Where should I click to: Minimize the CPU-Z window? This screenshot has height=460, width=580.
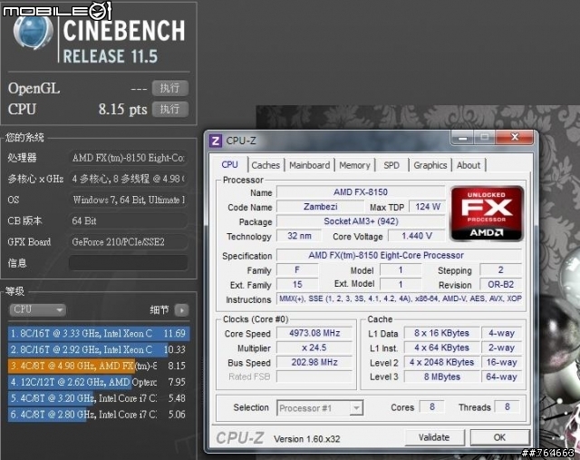pos(462,137)
